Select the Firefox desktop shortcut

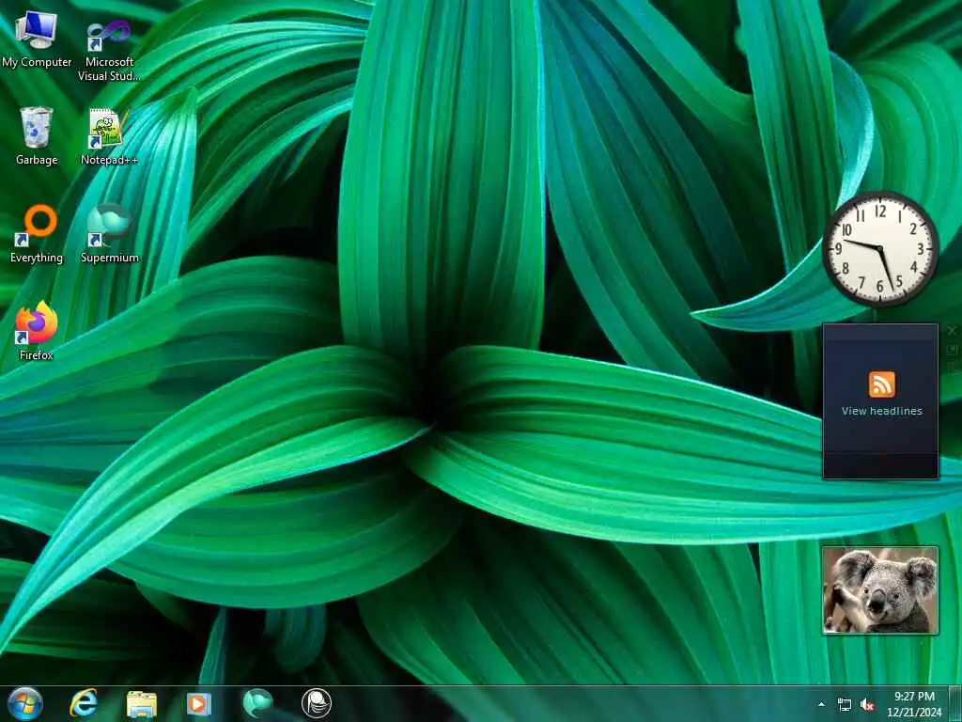[37, 330]
